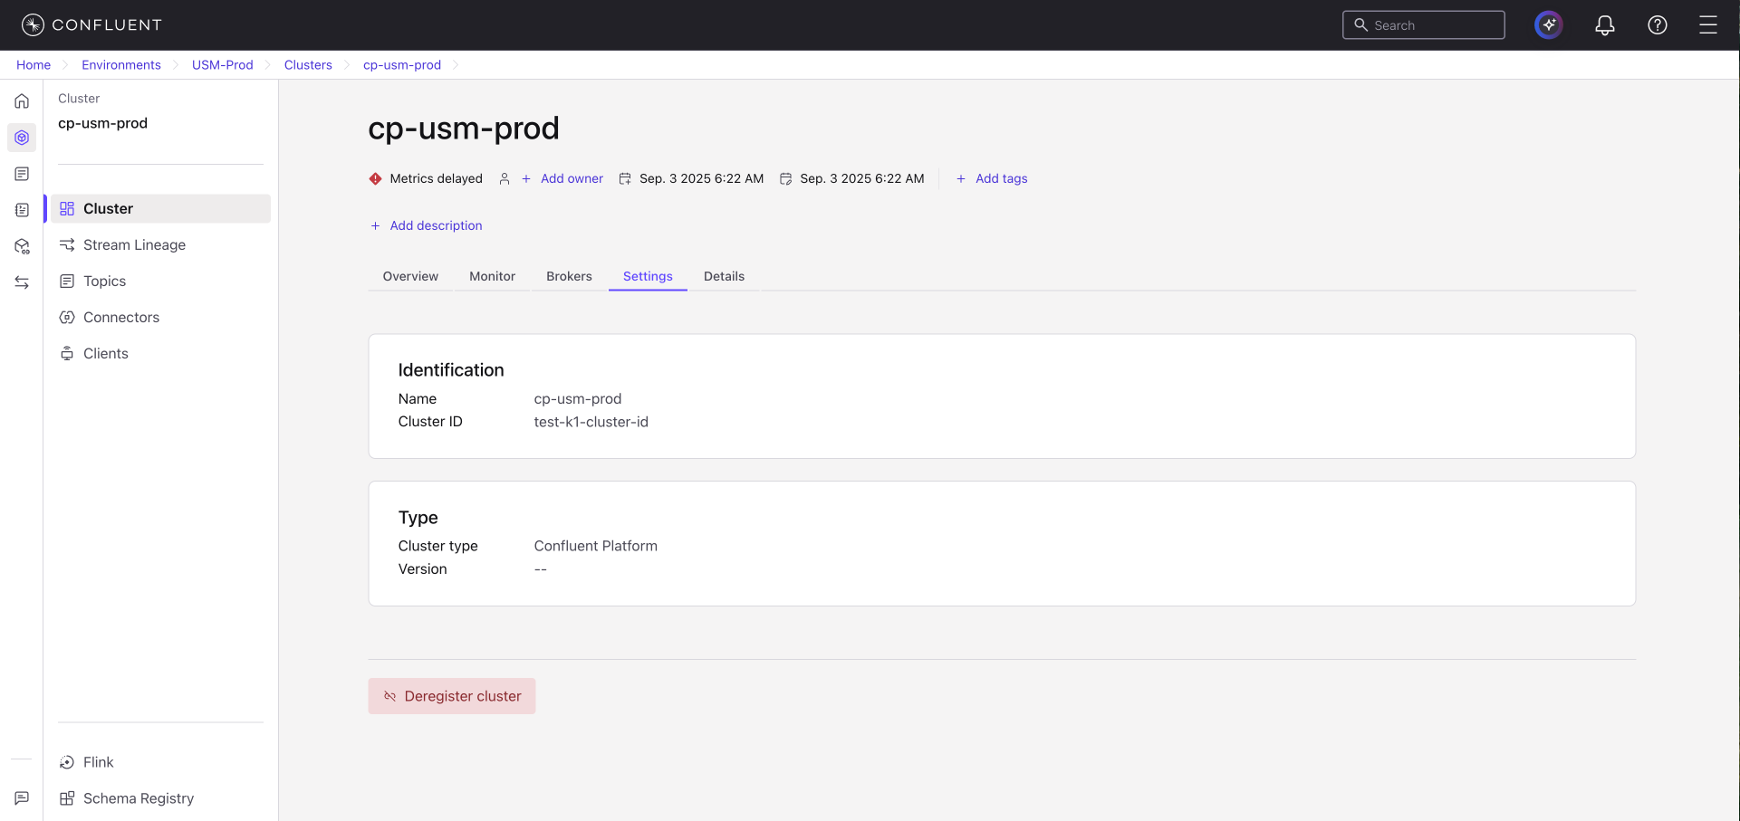1740x821 pixels.
Task: Open USM-Prod in the breadcrumb
Action: click(223, 65)
